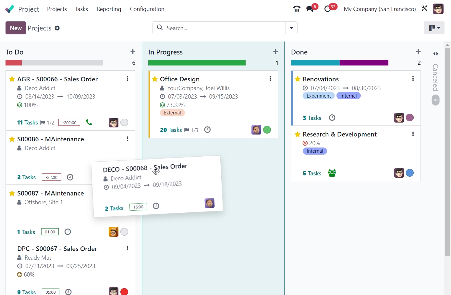Open the Reporting menu
This screenshot has width=451, height=295.
[109, 9]
